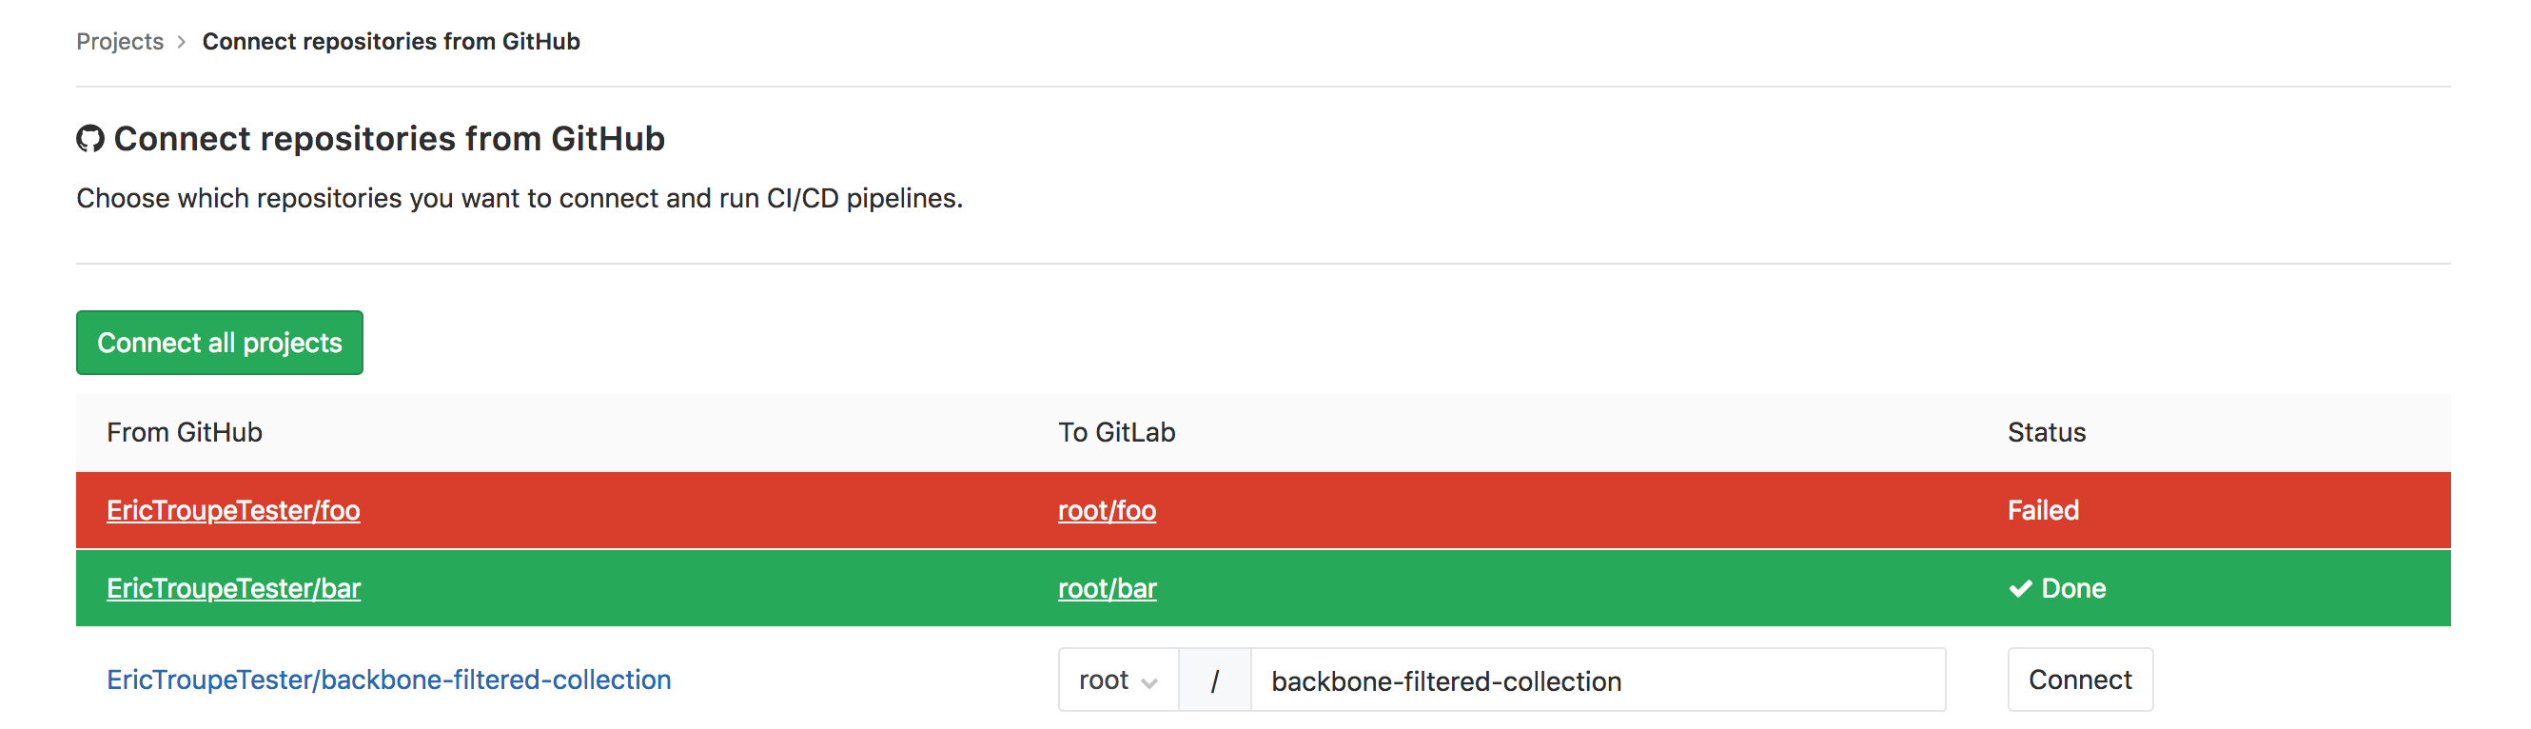Click the Failed status in the foo row

[2043, 511]
